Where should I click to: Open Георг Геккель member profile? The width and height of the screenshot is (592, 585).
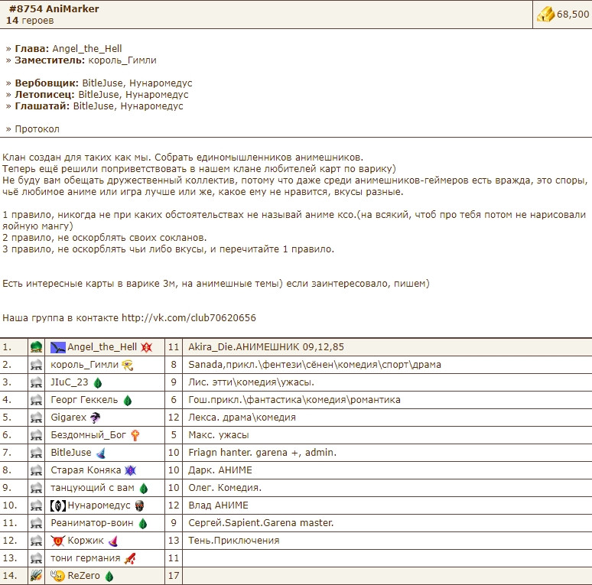pyautogui.click(x=84, y=400)
